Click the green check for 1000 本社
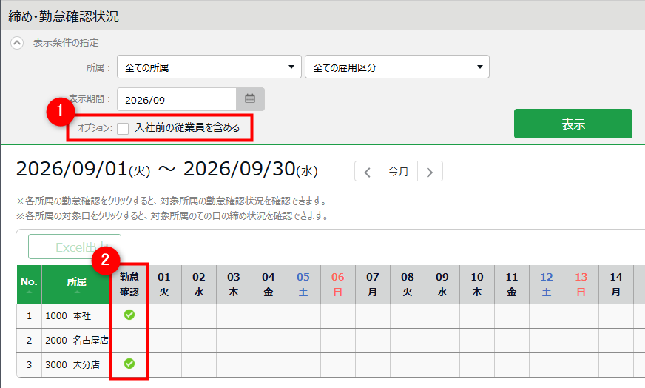The image size is (645, 388). (129, 315)
